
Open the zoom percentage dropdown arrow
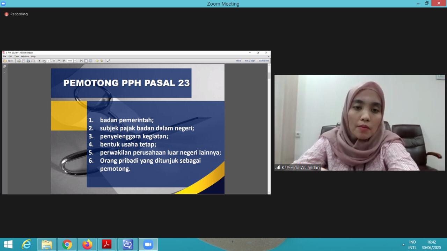pyautogui.click(x=75, y=61)
